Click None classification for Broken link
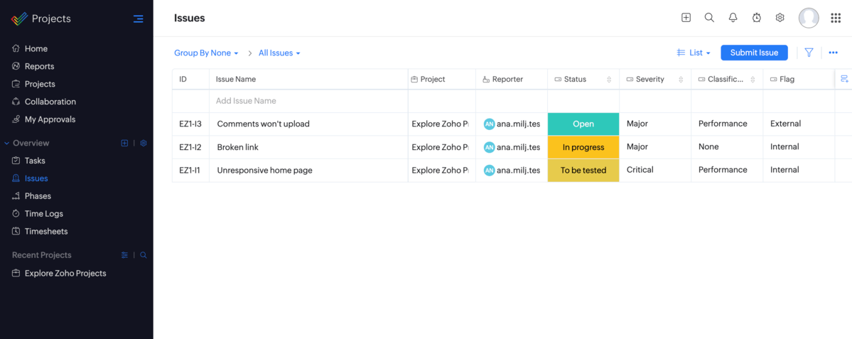The width and height of the screenshot is (852, 339). pyautogui.click(x=708, y=146)
